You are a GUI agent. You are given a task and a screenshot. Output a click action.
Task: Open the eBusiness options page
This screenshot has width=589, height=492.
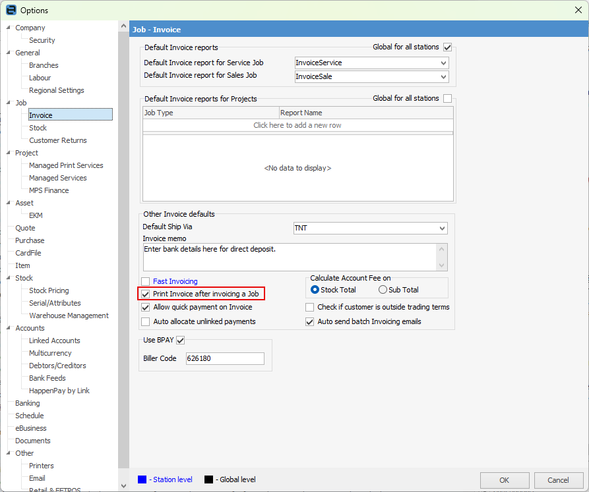31,428
